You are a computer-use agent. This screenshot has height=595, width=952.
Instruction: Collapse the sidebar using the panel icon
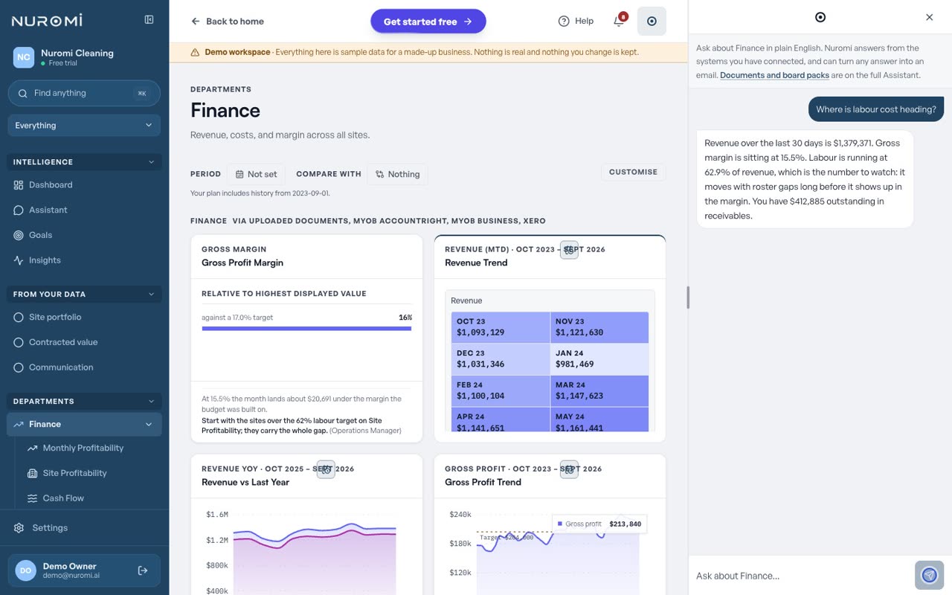tap(149, 20)
